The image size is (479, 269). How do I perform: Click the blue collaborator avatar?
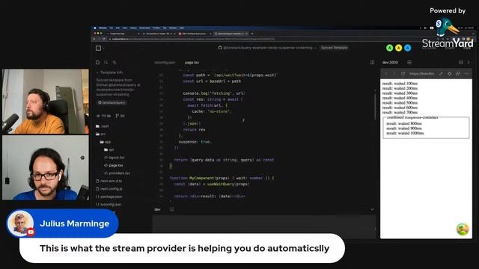[408, 48]
